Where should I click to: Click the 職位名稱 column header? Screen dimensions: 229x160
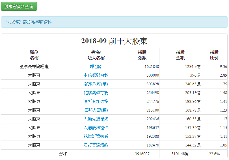pyautogui.click(x=34, y=55)
